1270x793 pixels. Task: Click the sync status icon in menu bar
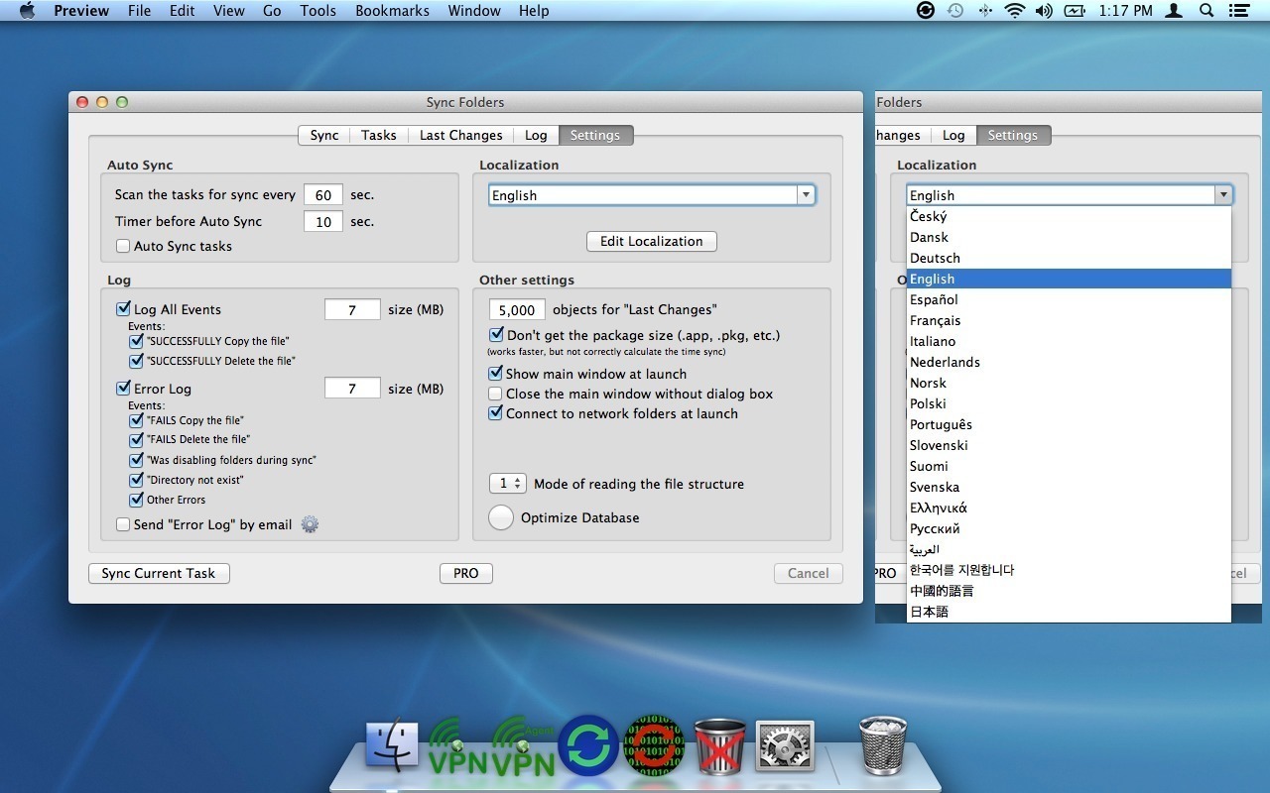(x=925, y=11)
